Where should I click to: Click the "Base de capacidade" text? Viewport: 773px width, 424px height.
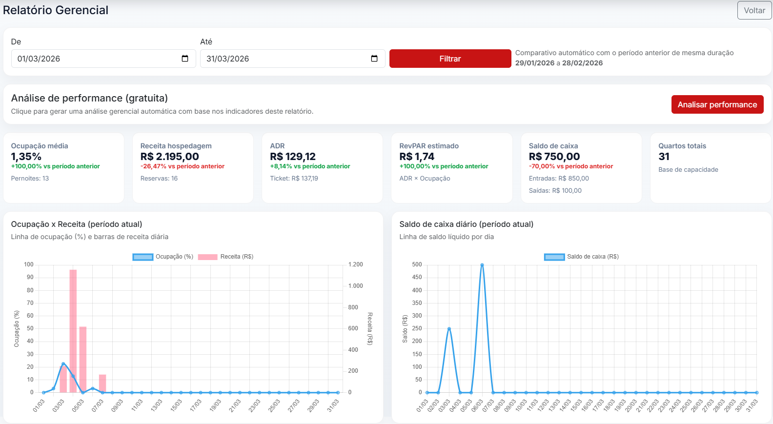click(x=688, y=170)
